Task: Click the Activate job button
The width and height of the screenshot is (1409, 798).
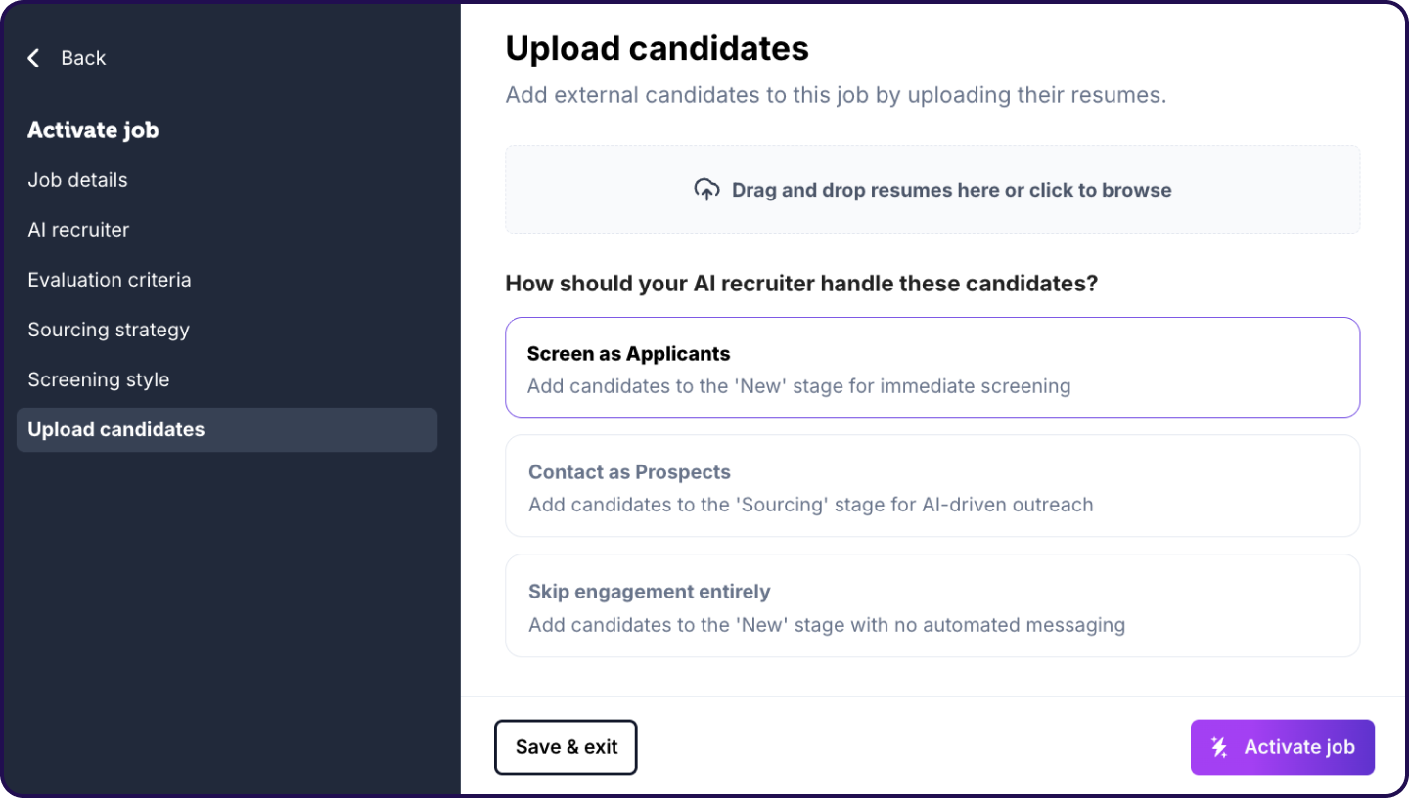Action: (x=1282, y=746)
